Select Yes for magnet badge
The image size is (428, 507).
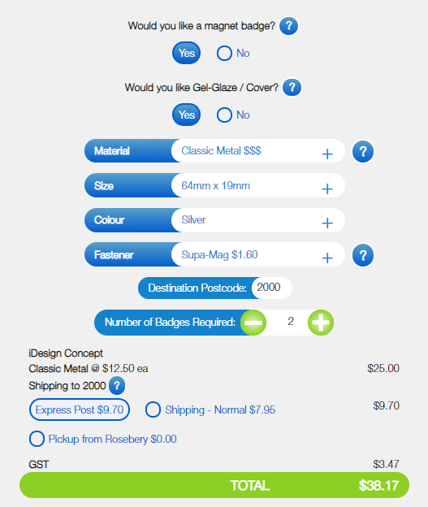186,53
